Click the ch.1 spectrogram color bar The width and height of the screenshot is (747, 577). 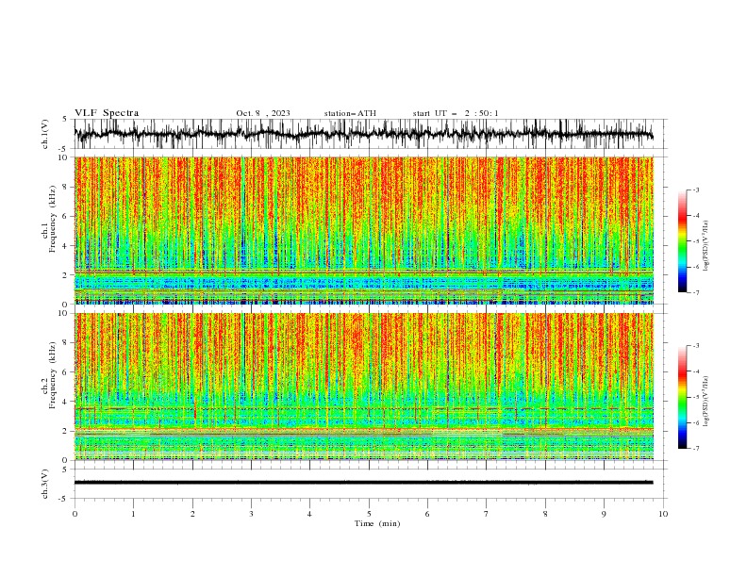coord(682,241)
